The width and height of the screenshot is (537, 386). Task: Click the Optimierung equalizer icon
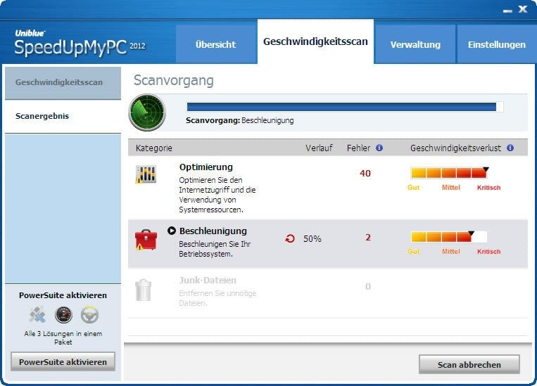[146, 174]
